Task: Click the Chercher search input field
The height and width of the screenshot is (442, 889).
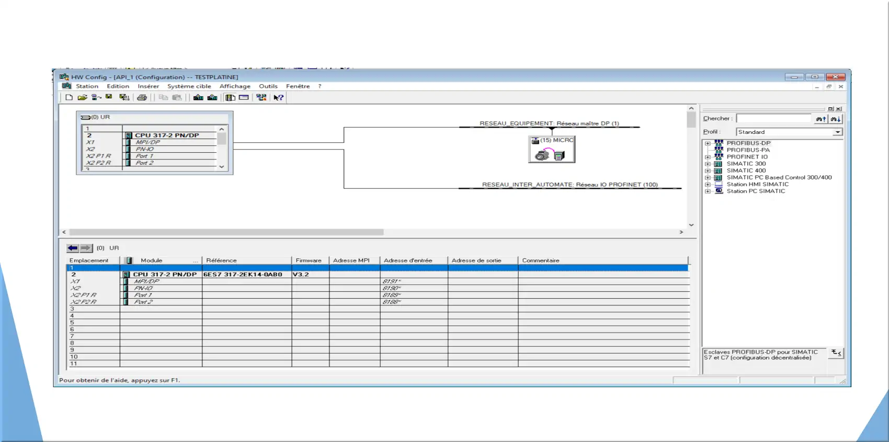Action: click(773, 119)
